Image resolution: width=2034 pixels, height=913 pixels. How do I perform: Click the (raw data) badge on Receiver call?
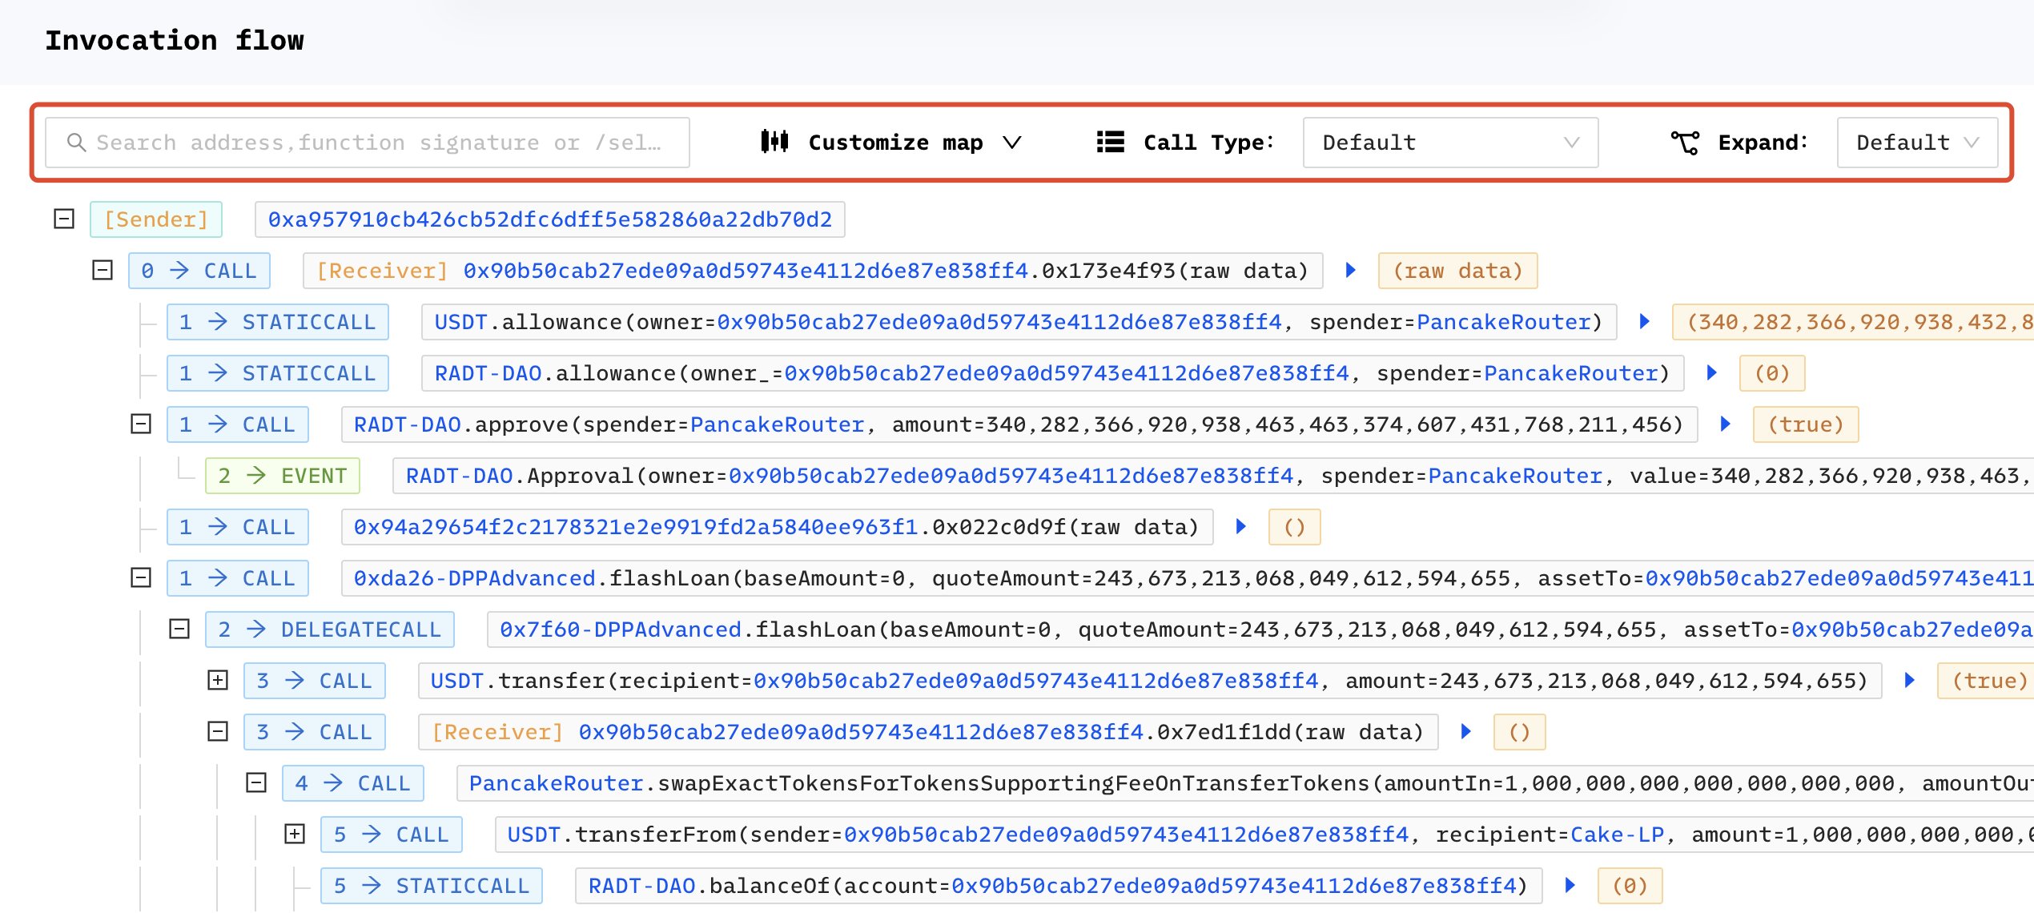[x=1457, y=271]
